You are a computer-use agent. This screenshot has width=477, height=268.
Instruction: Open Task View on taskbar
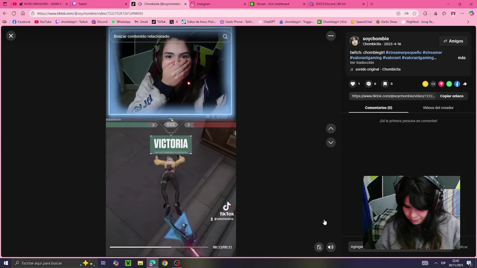[103, 263]
